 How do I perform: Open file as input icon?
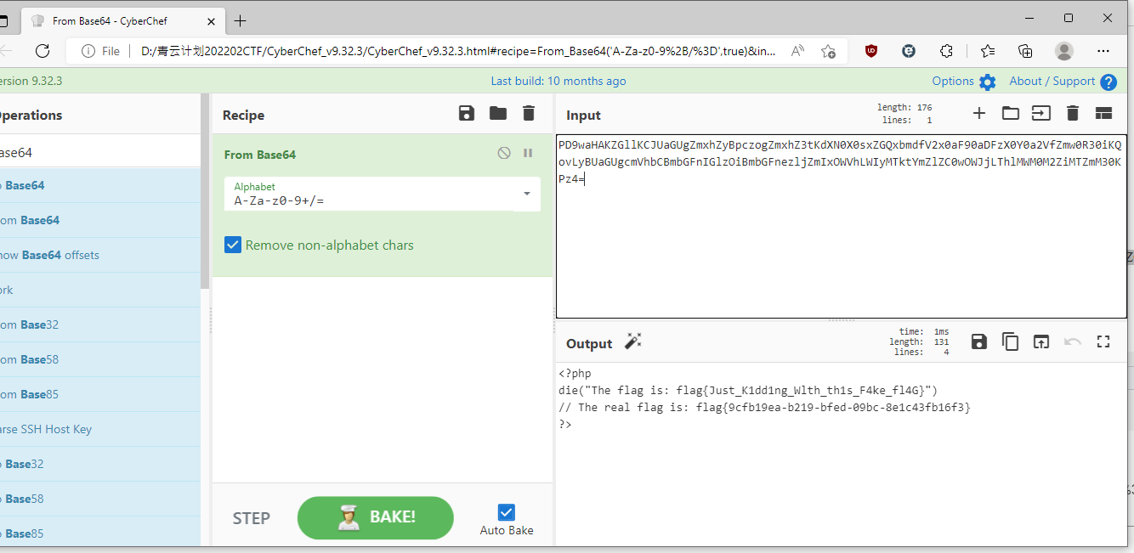[1041, 113]
